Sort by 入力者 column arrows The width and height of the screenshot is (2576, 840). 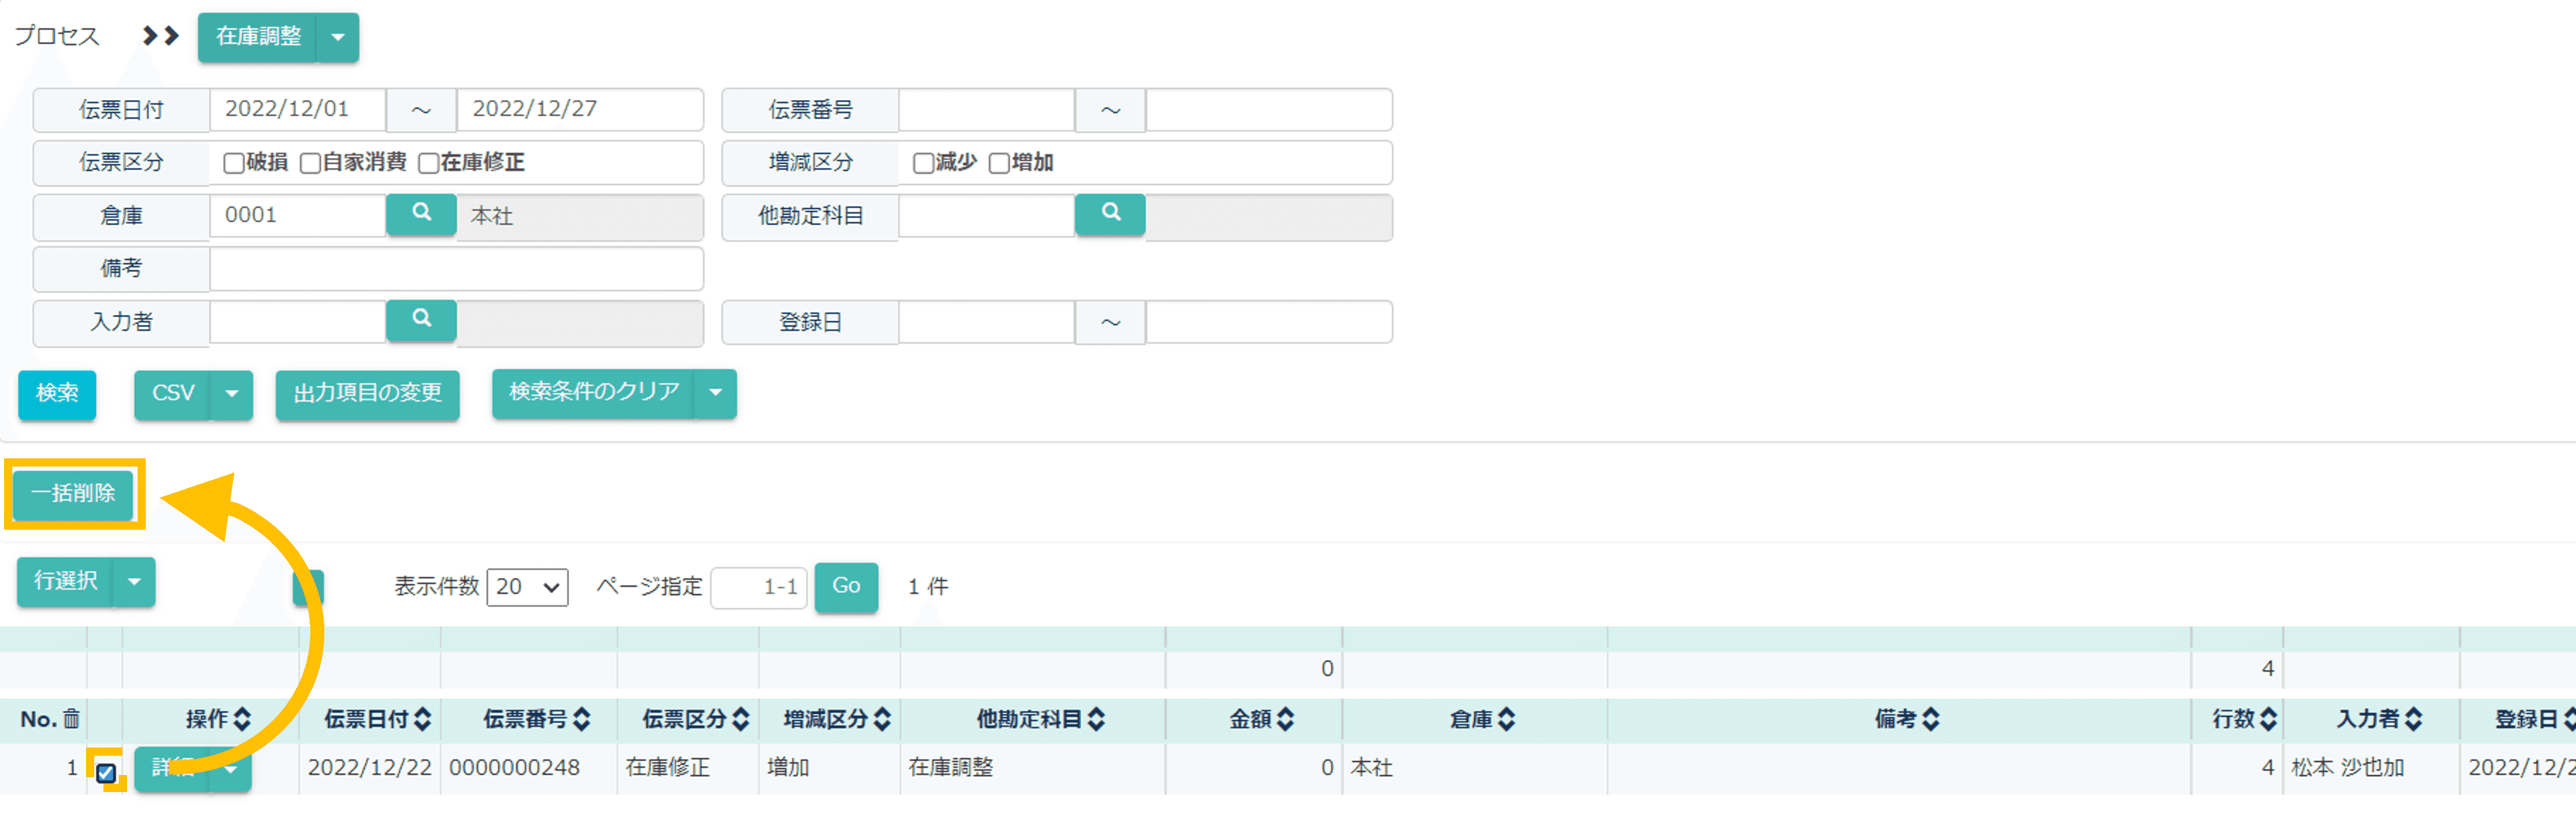pyautogui.click(x=2414, y=719)
